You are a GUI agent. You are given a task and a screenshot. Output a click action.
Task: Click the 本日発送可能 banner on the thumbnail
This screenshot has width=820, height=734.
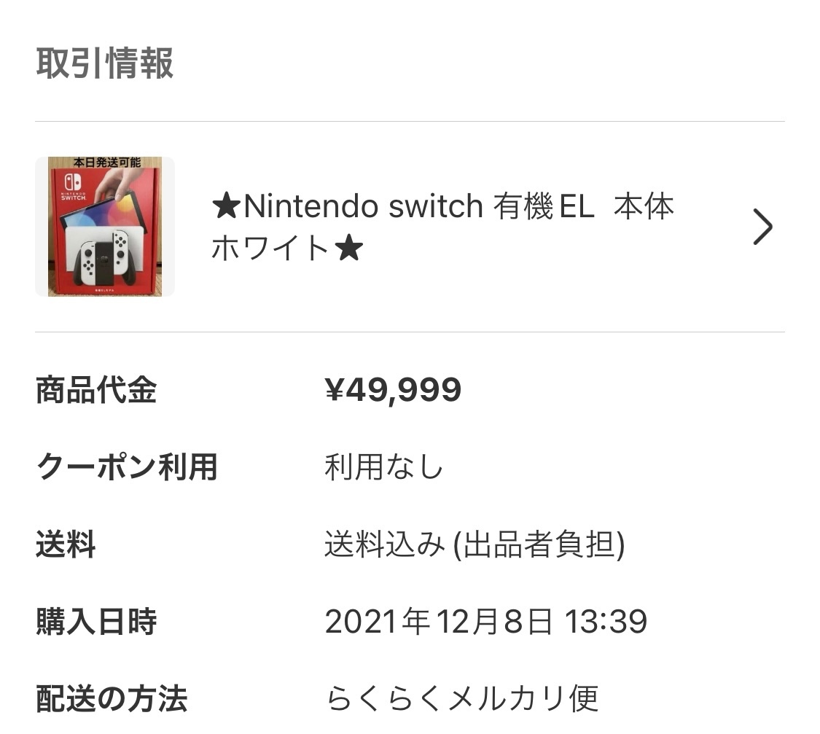pos(106,163)
